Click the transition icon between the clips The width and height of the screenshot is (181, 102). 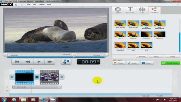click(x=37, y=77)
